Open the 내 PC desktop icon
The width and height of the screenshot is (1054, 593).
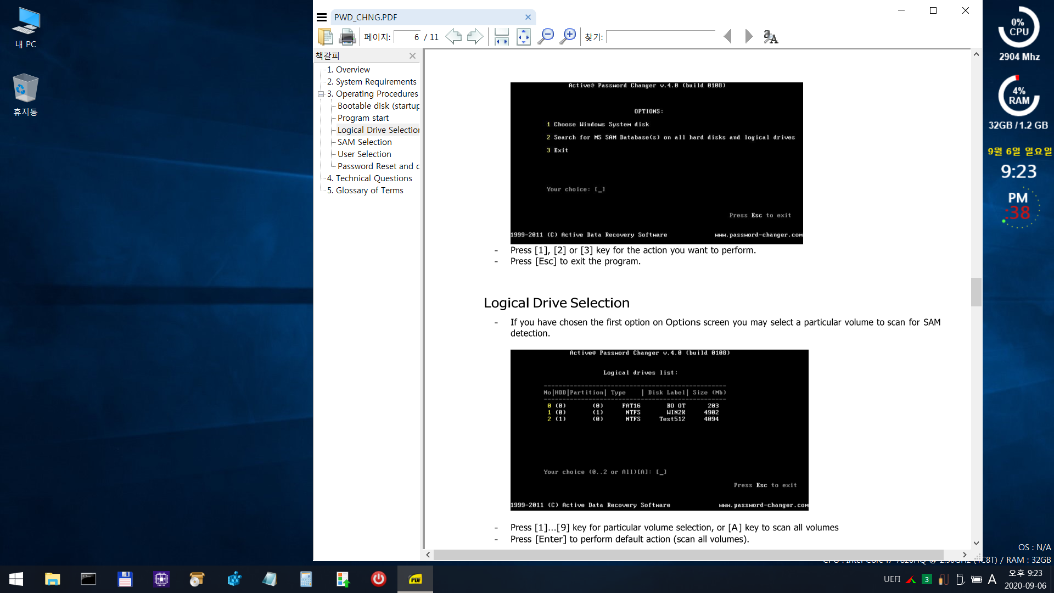pos(26,28)
